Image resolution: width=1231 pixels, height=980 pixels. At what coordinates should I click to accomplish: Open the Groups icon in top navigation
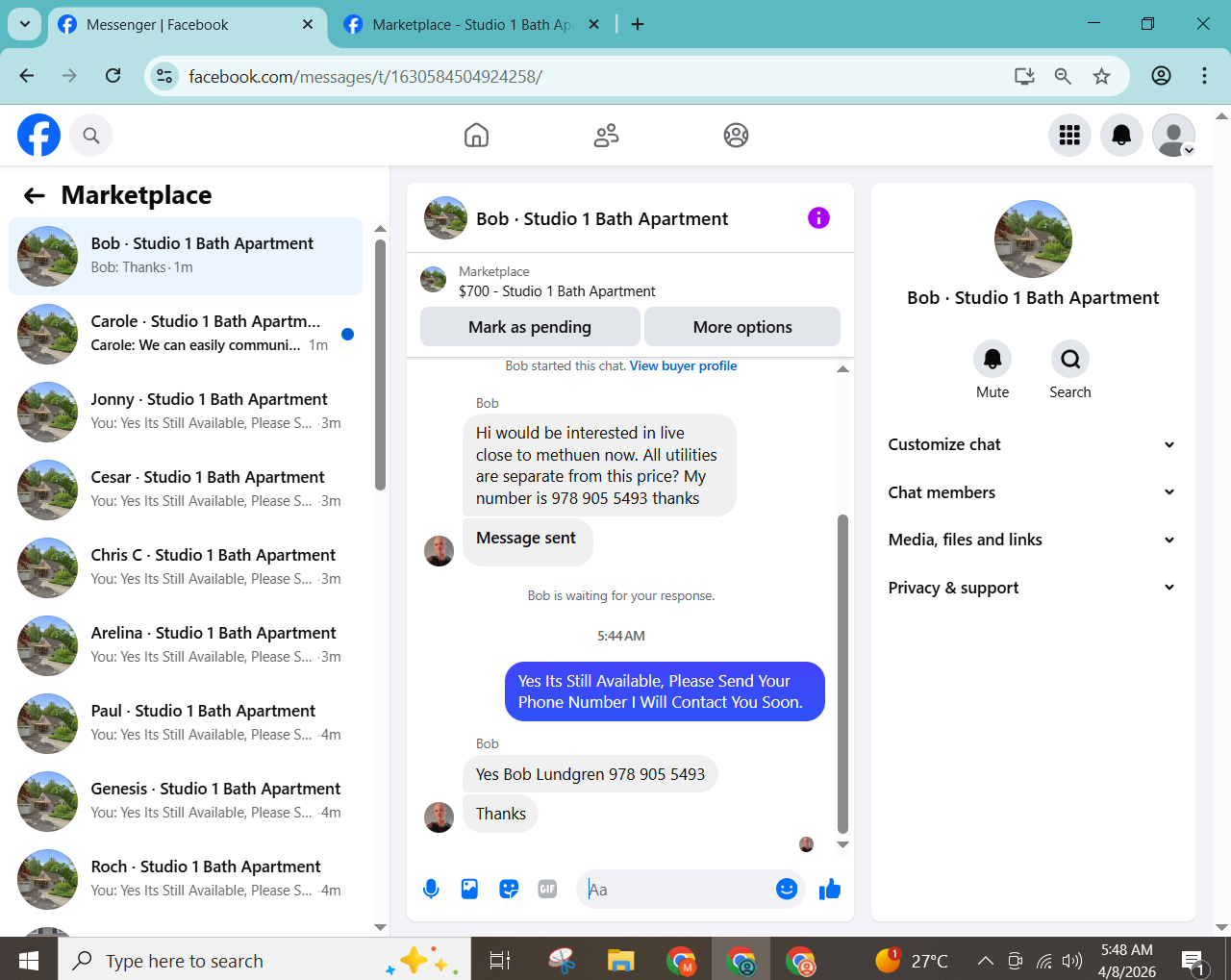pyautogui.click(x=736, y=136)
